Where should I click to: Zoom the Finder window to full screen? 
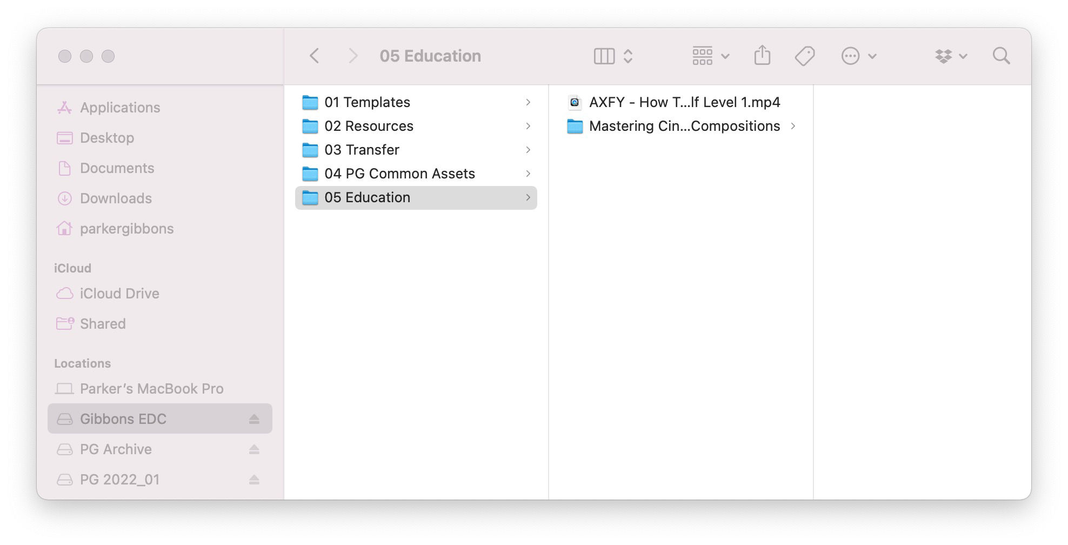pyautogui.click(x=108, y=56)
